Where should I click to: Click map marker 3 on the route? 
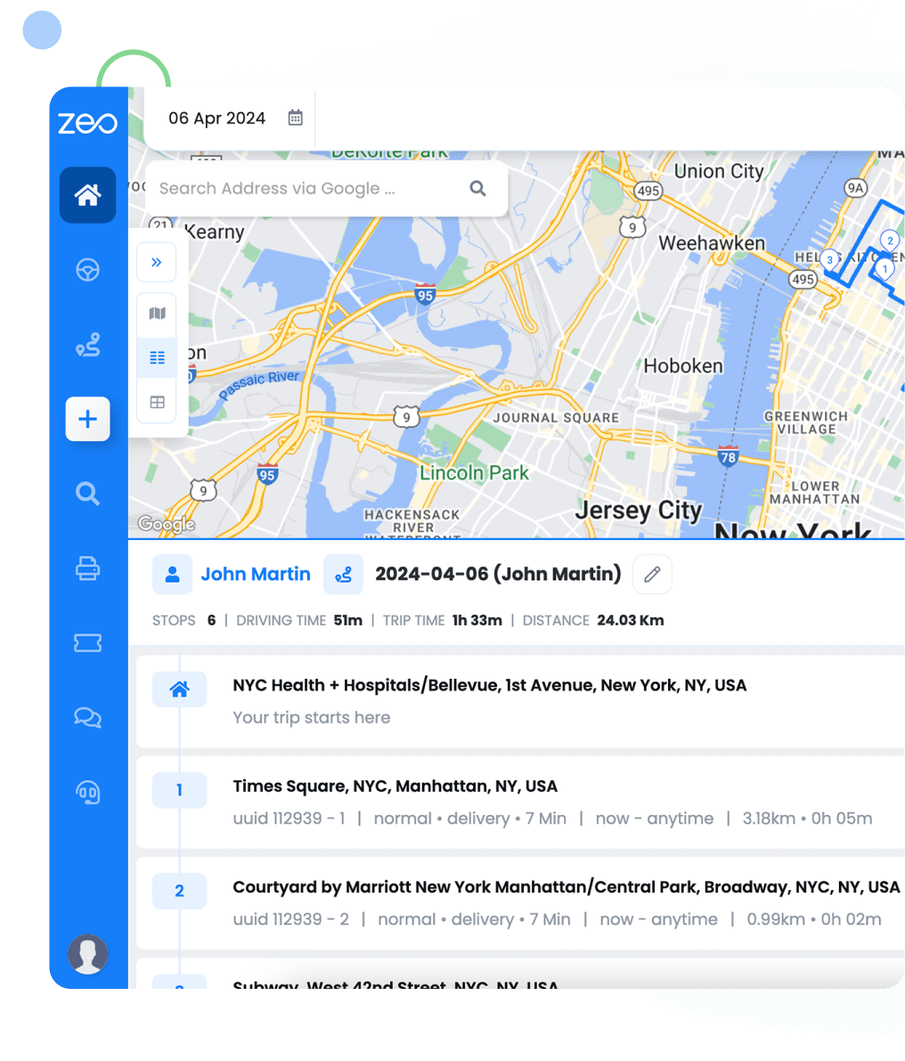point(829,259)
